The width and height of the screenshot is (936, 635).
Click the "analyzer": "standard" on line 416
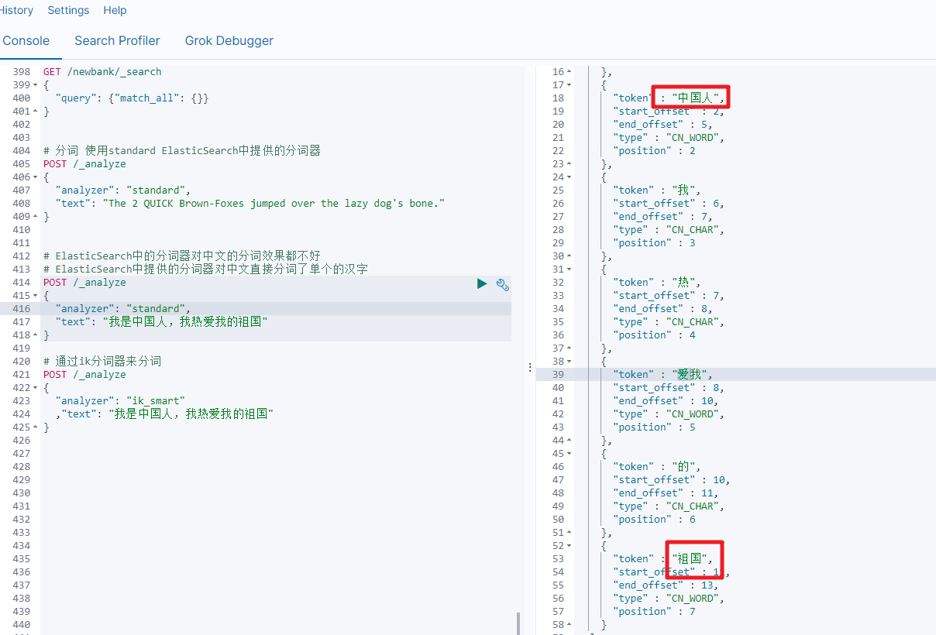click(122, 309)
